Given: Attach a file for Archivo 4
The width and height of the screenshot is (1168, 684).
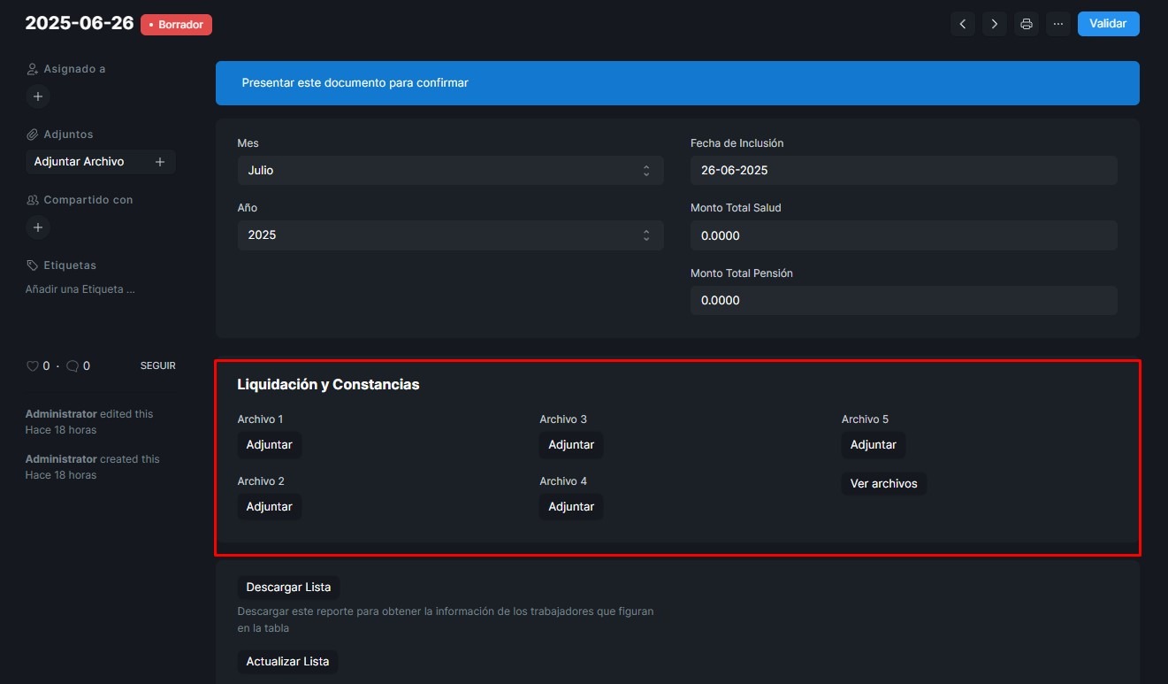Looking at the screenshot, I should [571, 507].
